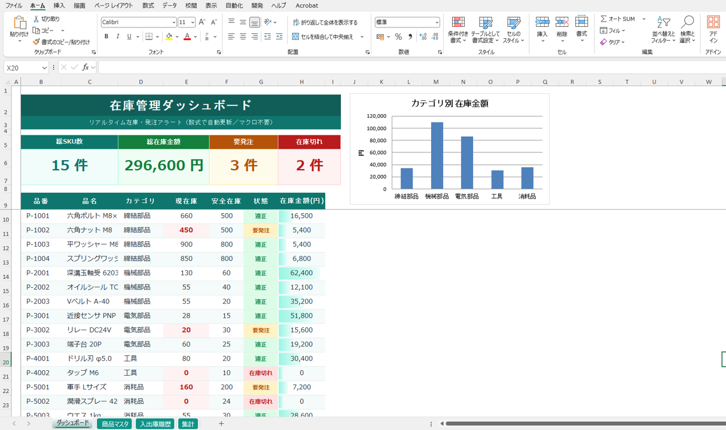Image resolution: width=726 pixels, height=430 pixels.
Task: Open the number format (標準) dropdown
Action: [437, 22]
